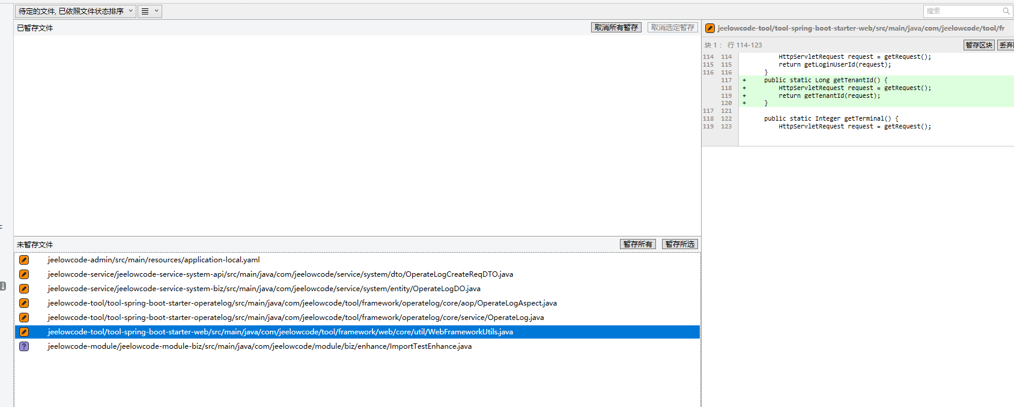Select ImportTestEnhance.java in unstaged list
The height and width of the screenshot is (407, 1014).
tap(260, 346)
